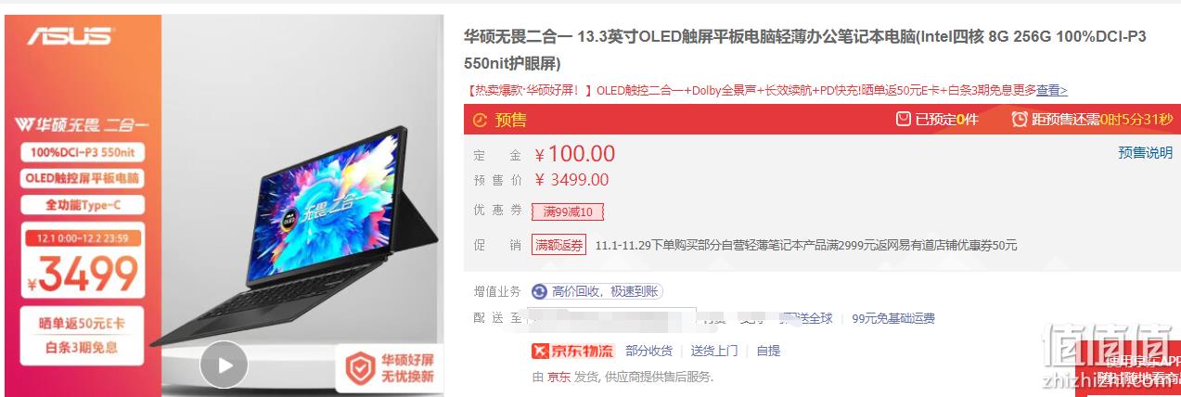Click the countdown alarm clock icon
Image resolution: width=1181 pixels, height=397 pixels.
pyautogui.click(x=1020, y=119)
